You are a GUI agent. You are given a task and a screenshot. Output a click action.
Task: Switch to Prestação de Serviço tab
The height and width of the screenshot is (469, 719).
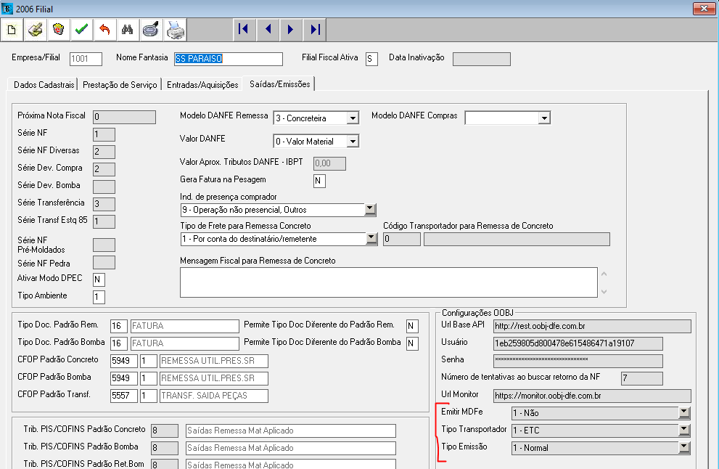click(120, 85)
